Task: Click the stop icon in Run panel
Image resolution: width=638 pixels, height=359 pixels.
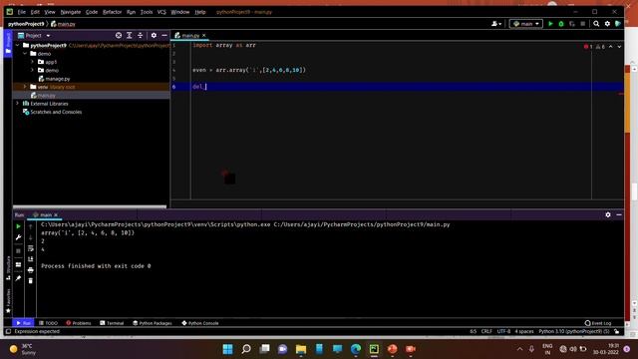Action: (18, 251)
